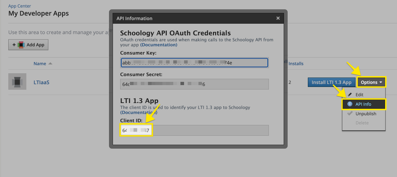
Task: Click the Consumer Key field
Action: coord(195,63)
